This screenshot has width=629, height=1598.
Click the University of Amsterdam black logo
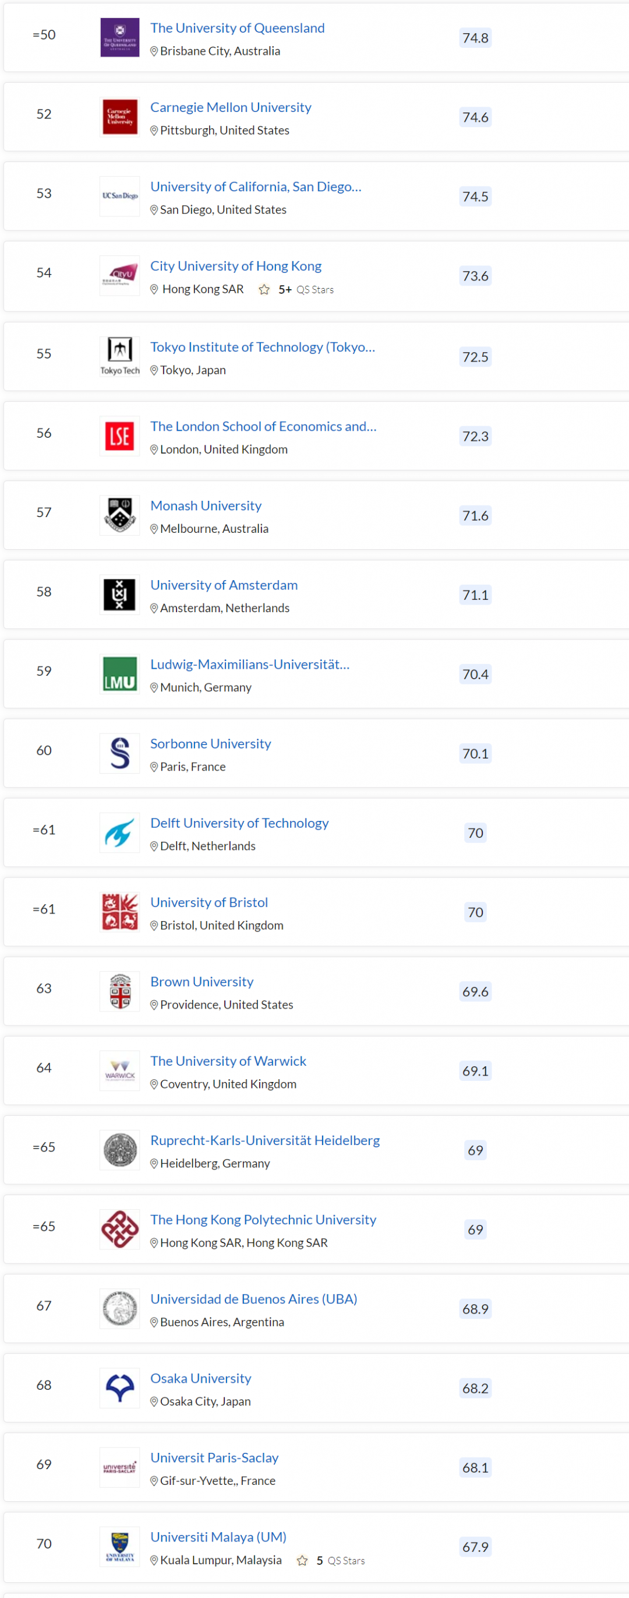(119, 594)
